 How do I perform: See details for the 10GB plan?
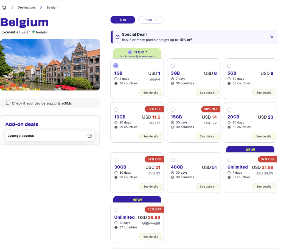(x=151, y=136)
